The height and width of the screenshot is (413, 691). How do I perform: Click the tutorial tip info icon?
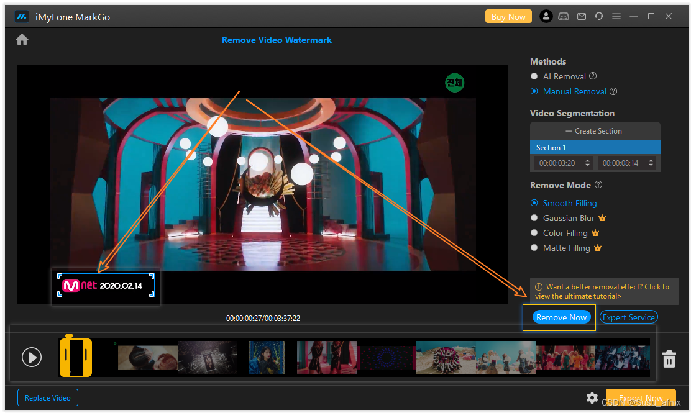[x=539, y=287]
